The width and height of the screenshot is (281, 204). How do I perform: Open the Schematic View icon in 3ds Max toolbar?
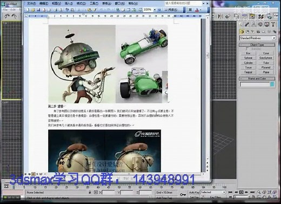tap(252, 16)
